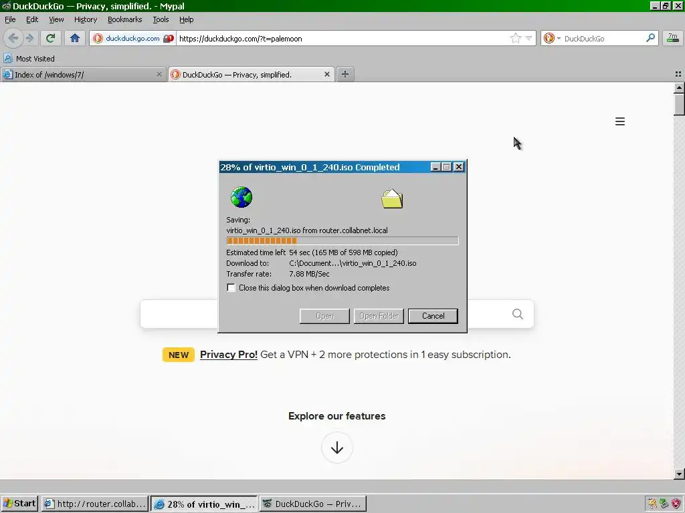The height and width of the screenshot is (513, 685).
Task: Go to the Home page icon
Action: point(75,38)
